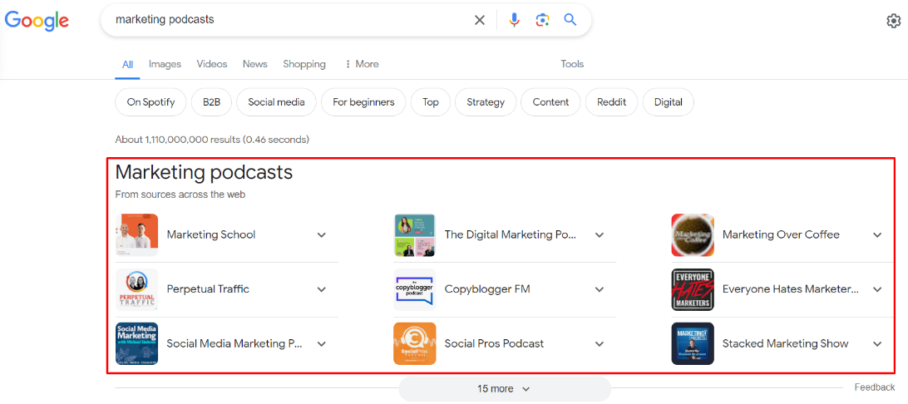Expand the Perpetual Traffic entry chevron
Image resolution: width=908 pixels, height=404 pixels.
point(322,289)
